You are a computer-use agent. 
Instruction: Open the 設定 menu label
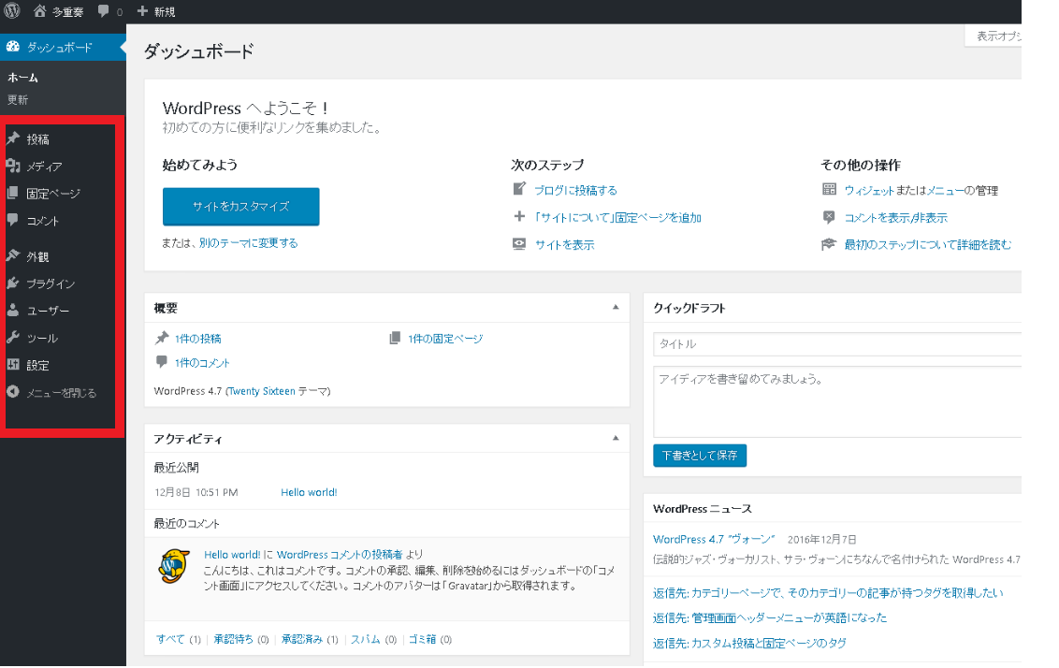pyautogui.click(x=37, y=366)
